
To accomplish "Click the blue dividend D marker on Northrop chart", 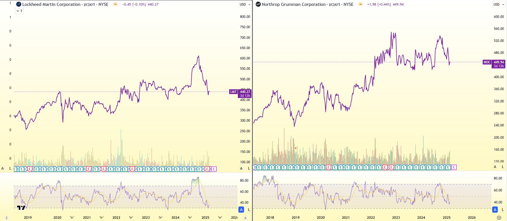I will click(255, 167).
